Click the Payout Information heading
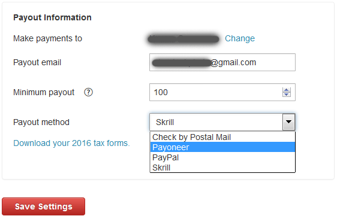This screenshot has width=337, height=219. pos(52,17)
